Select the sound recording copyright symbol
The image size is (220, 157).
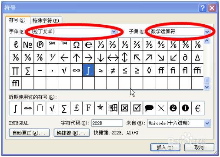(x=40, y=44)
